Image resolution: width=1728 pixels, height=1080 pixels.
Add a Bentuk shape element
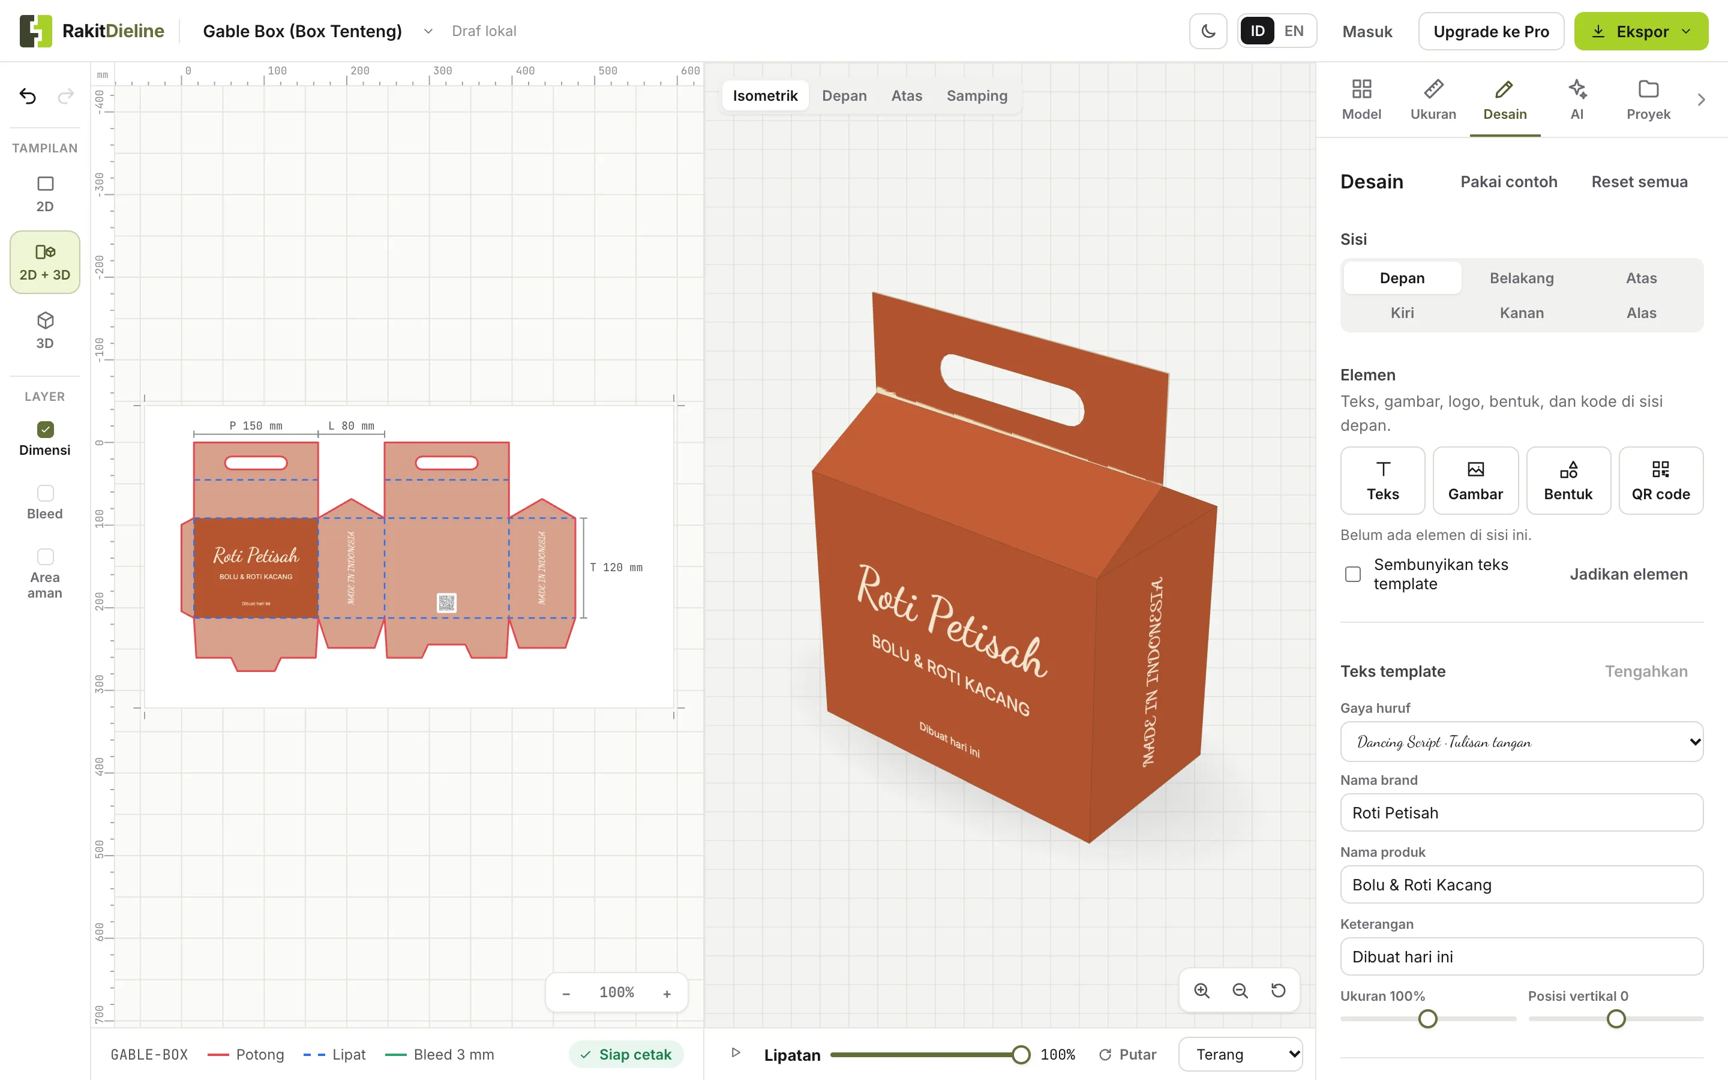tap(1568, 481)
